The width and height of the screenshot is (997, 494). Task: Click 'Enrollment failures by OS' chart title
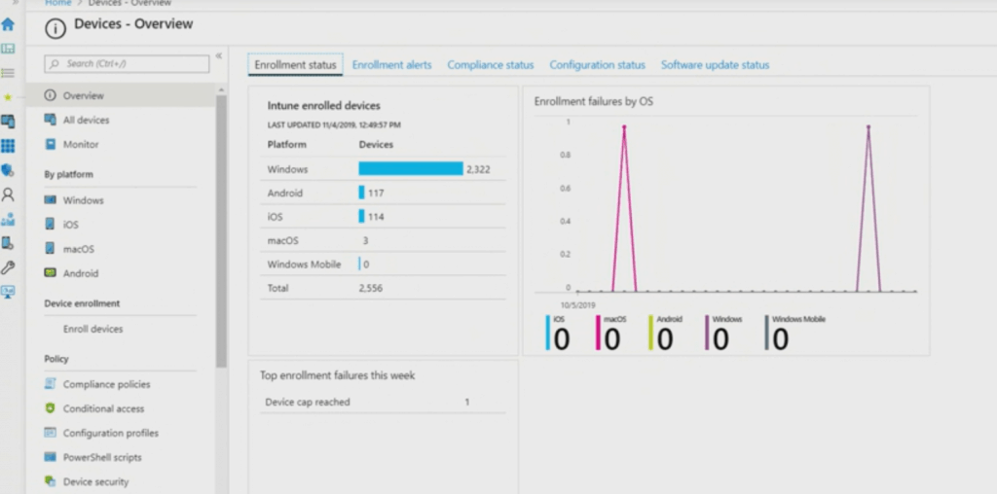click(x=593, y=101)
